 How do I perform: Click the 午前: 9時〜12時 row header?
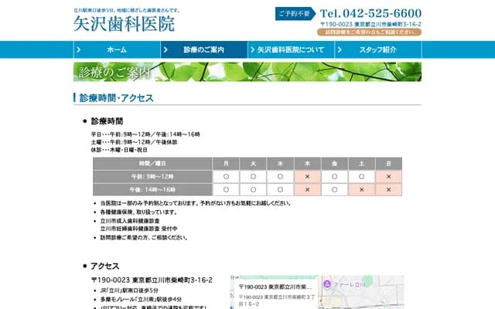(x=152, y=177)
